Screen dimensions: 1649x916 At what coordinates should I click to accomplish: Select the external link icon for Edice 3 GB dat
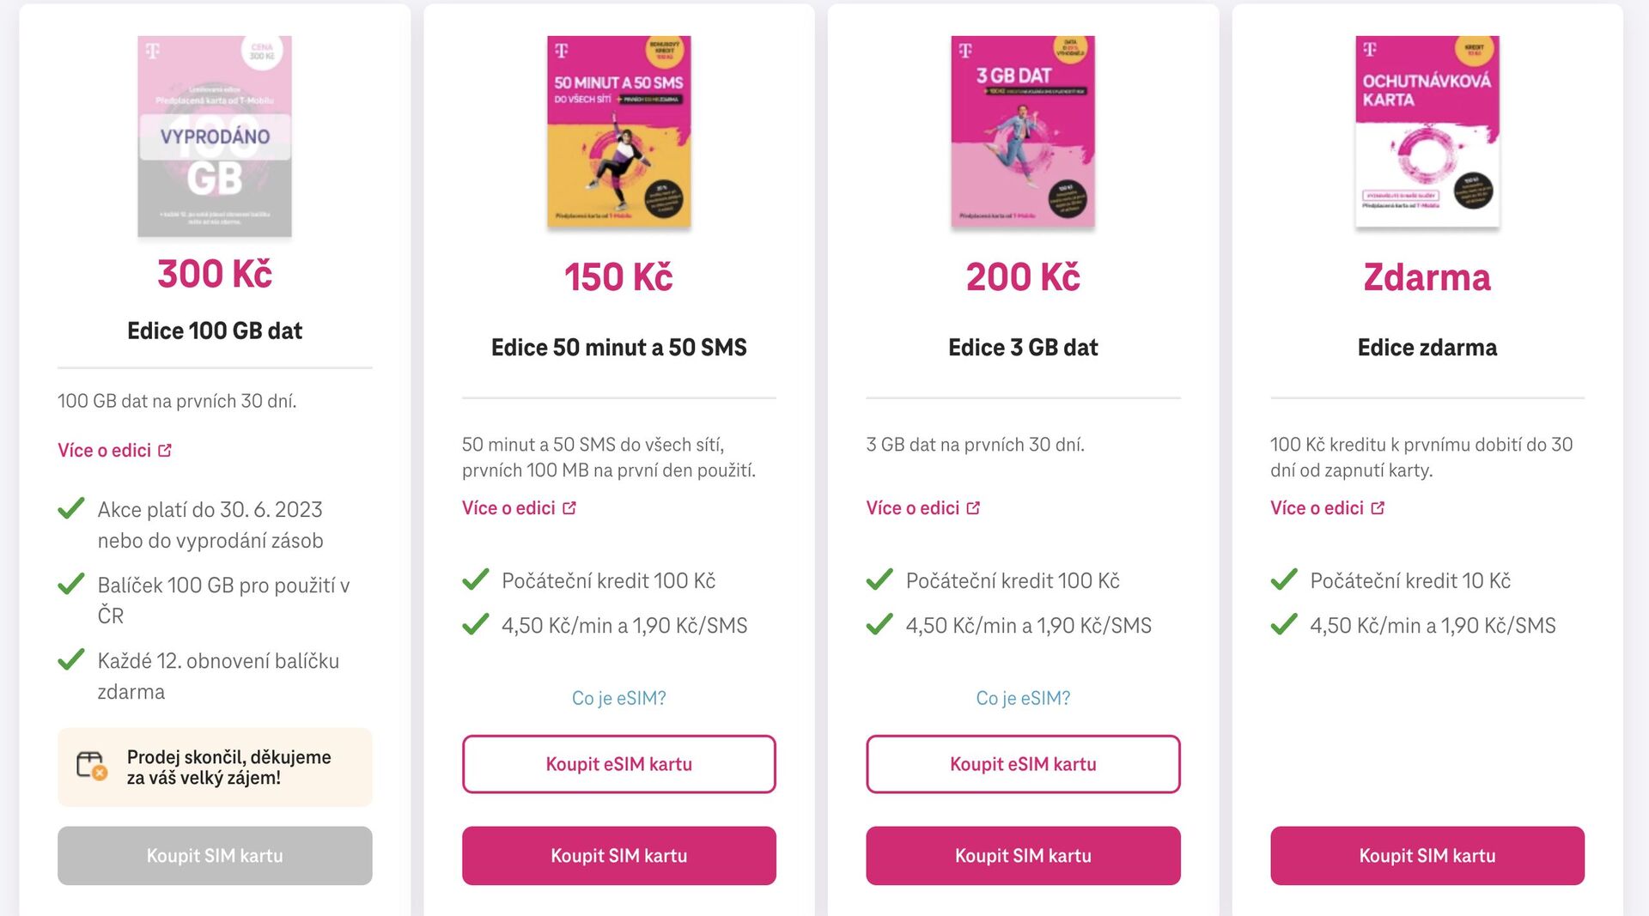click(x=975, y=508)
